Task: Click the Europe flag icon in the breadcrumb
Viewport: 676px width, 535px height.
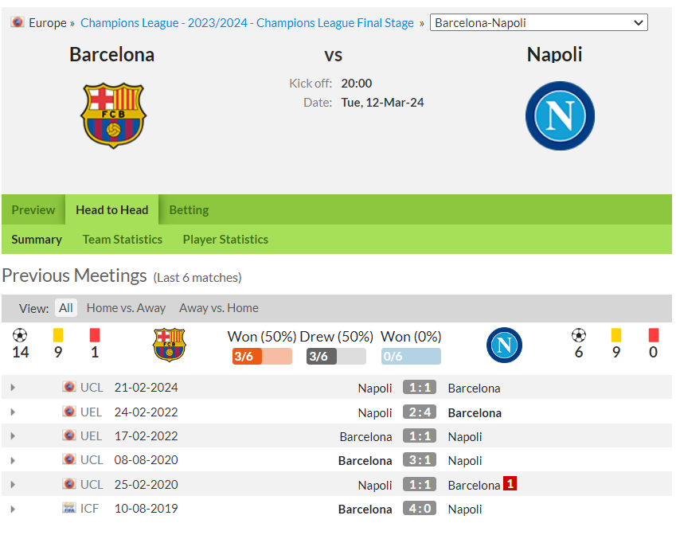Action: [18, 22]
